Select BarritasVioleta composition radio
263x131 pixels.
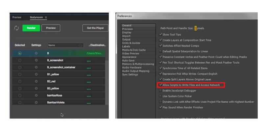(20, 102)
